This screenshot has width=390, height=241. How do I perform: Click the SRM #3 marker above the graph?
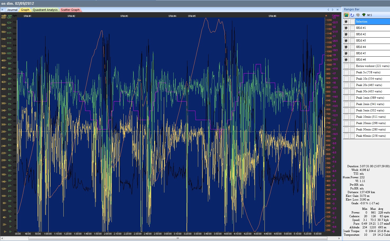124,16
